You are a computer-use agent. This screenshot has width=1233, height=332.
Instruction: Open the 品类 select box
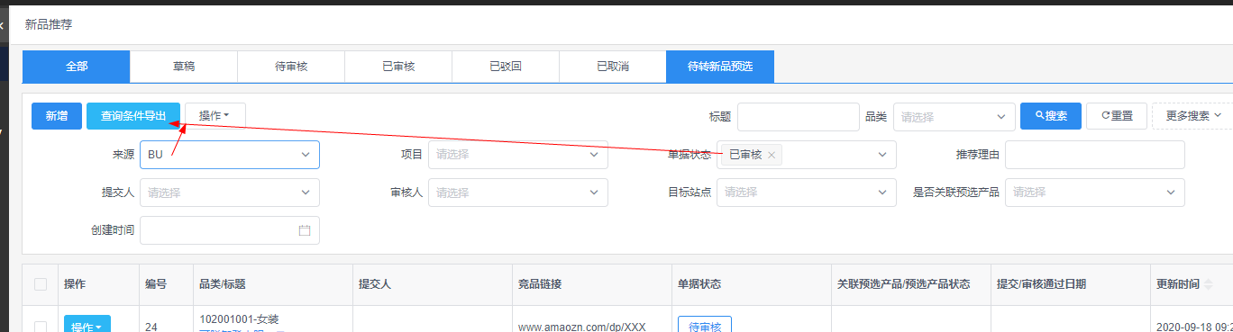[955, 117]
